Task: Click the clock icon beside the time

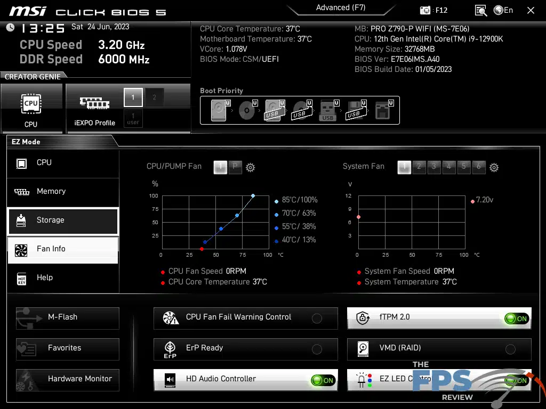Action: pos(11,27)
